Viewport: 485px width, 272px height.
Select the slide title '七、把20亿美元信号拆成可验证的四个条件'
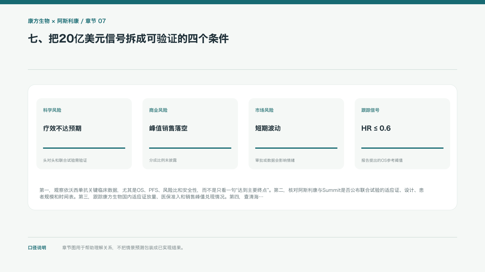128,39
